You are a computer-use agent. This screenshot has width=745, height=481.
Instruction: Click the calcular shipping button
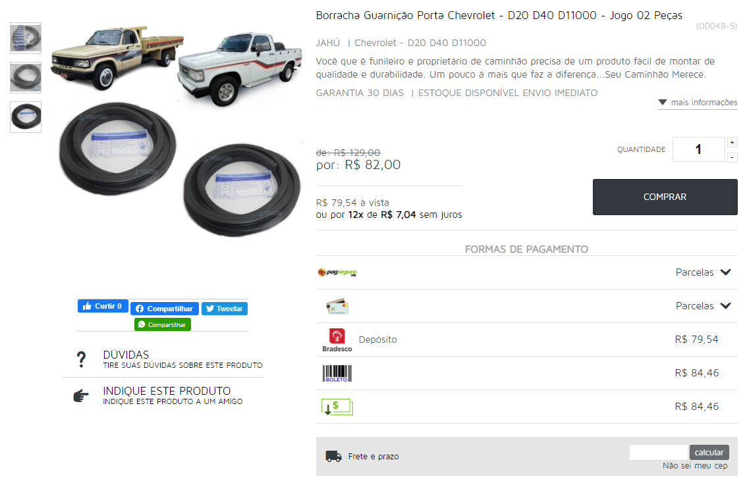tap(709, 453)
